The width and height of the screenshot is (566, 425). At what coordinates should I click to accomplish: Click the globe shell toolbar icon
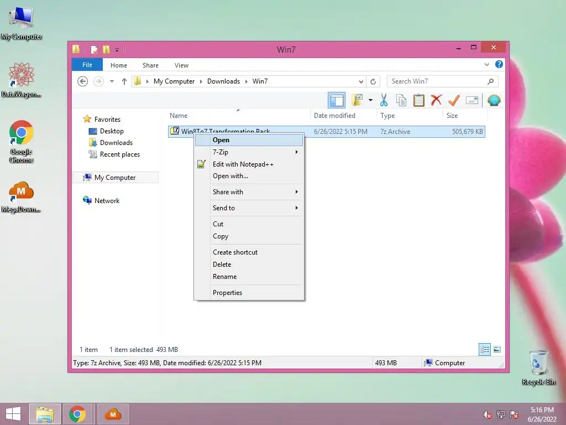click(x=494, y=100)
